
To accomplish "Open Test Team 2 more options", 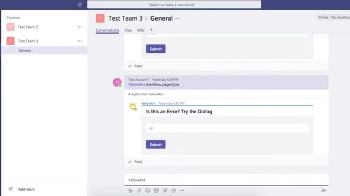I will coord(80,27).
